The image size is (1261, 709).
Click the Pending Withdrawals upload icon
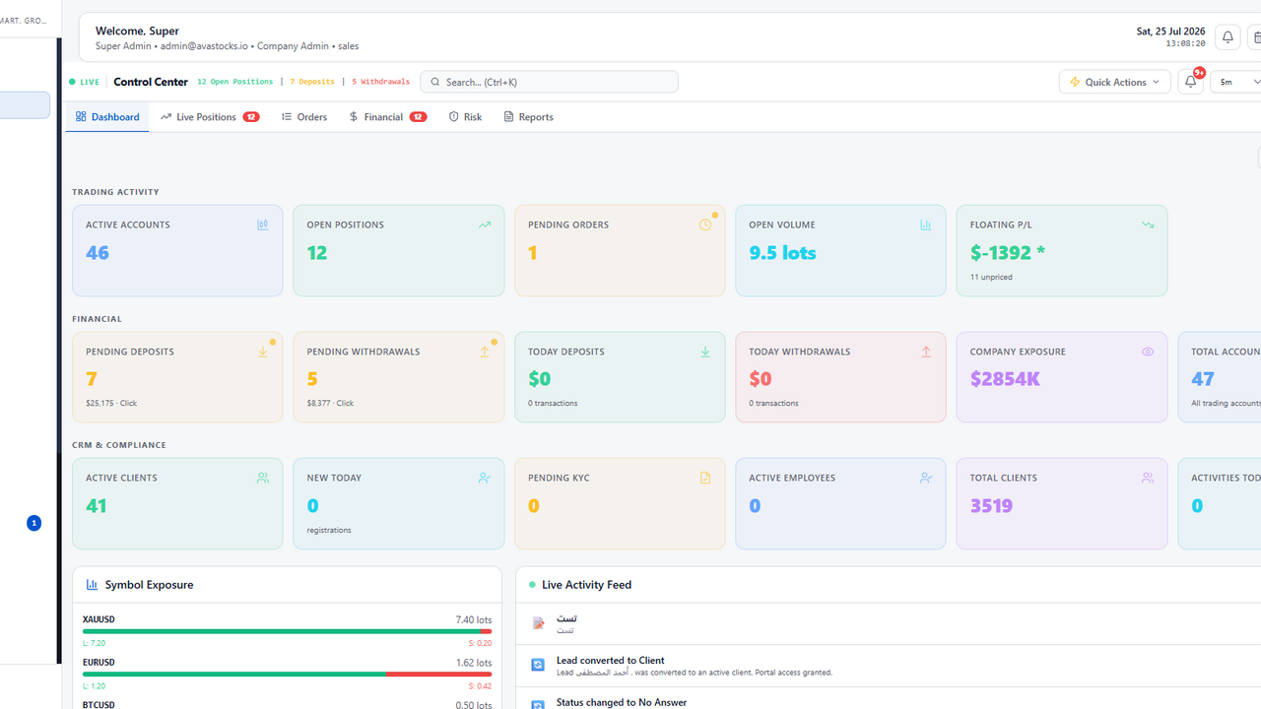(x=484, y=352)
